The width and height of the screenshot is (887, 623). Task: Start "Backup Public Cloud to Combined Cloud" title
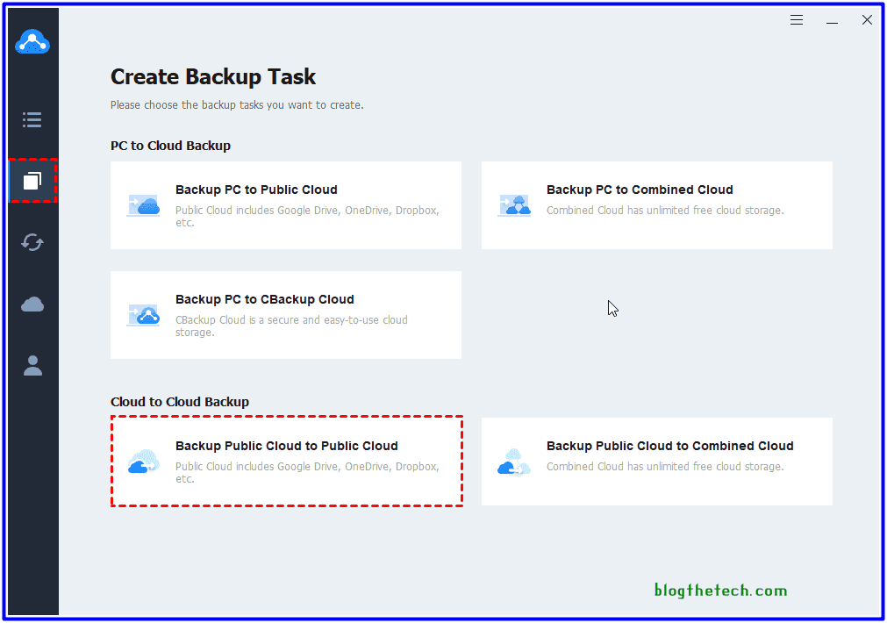click(669, 446)
